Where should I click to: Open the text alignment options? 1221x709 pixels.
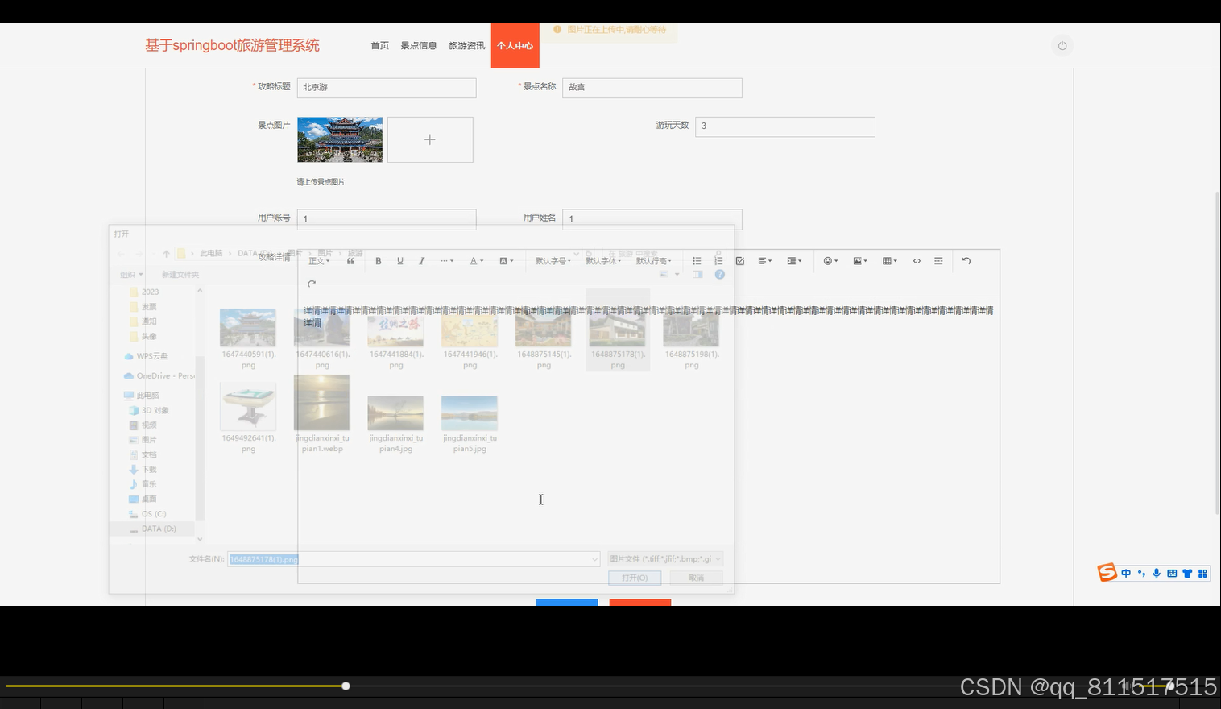click(x=765, y=261)
